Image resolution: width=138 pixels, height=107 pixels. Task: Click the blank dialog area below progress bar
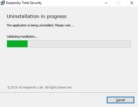point(69,65)
